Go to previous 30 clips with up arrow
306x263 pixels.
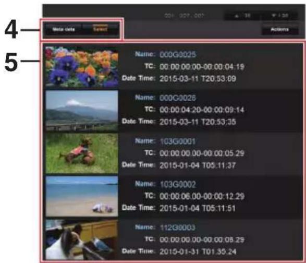242,16
